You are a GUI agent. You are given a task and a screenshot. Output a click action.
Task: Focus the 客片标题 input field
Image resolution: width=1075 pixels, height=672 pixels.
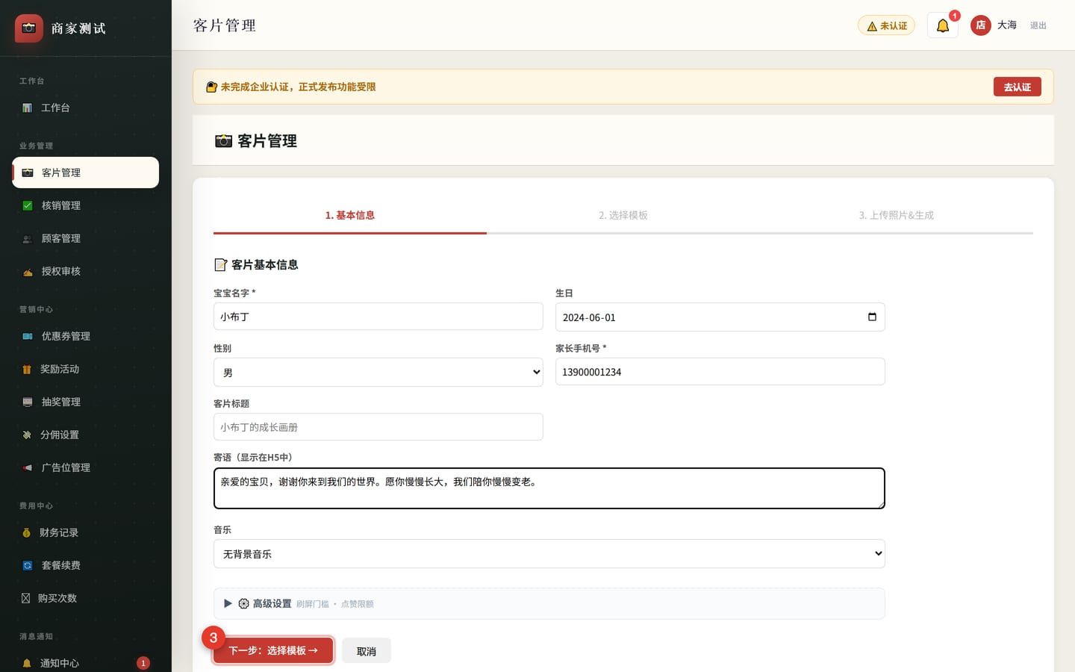378,427
